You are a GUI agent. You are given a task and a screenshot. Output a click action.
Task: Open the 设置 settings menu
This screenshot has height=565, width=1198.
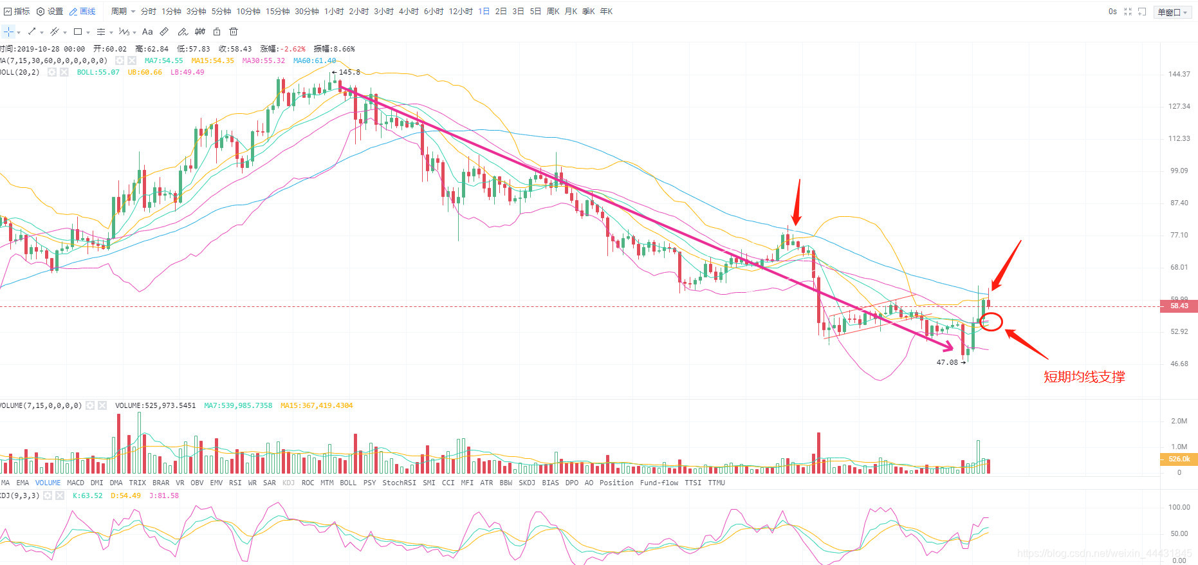pos(50,12)
